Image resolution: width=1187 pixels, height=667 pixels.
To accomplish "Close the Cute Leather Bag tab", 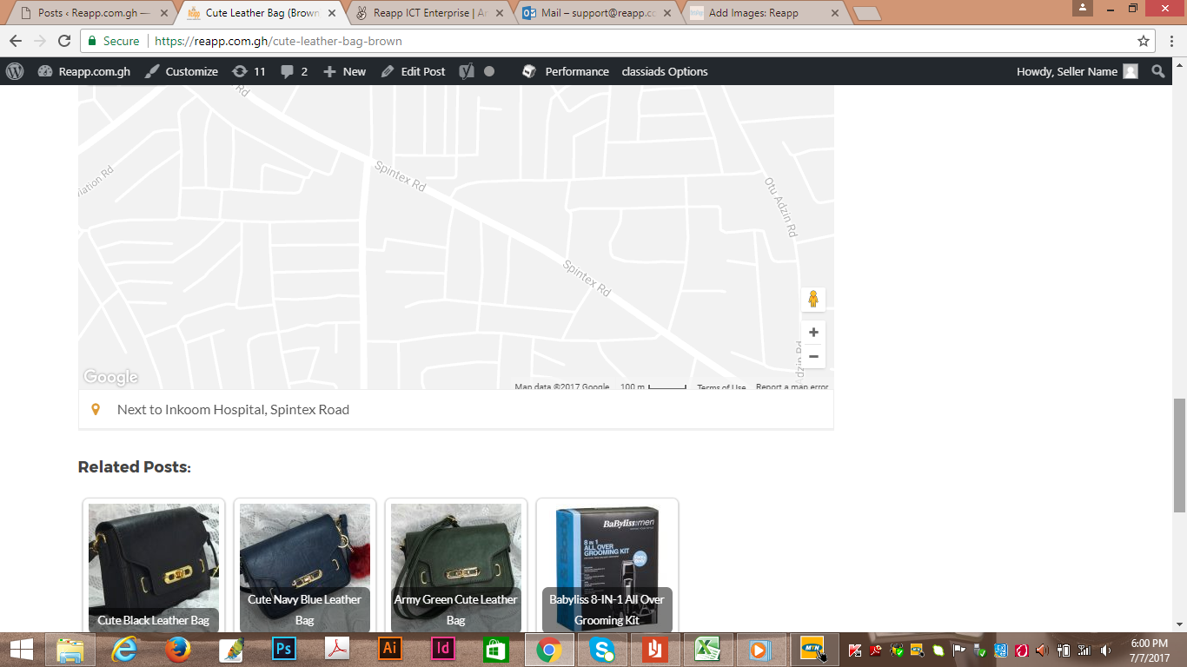I will tap(332, 13).
